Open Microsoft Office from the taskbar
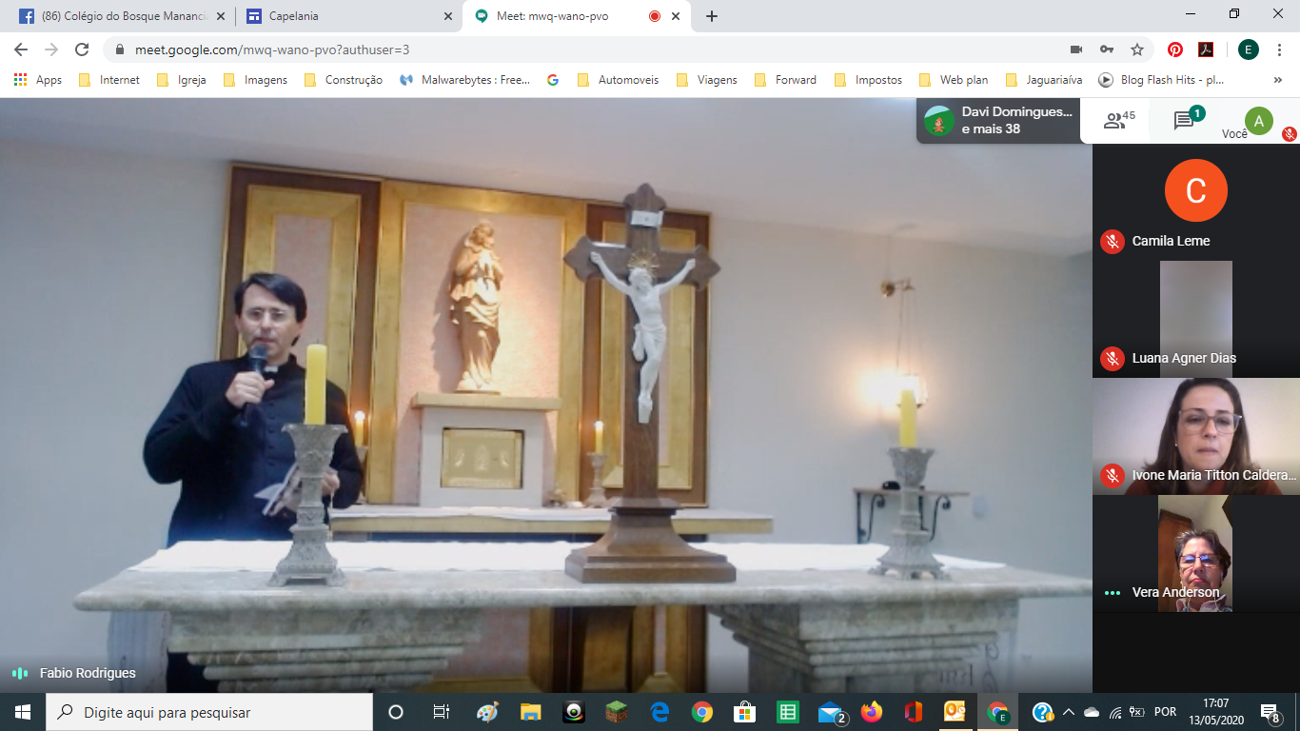The width and height of the screenshot is (1300, 731). [x=914, y=712]
